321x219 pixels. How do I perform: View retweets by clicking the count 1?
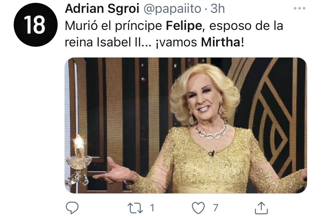pyautogui.click(x=152, y=208)
